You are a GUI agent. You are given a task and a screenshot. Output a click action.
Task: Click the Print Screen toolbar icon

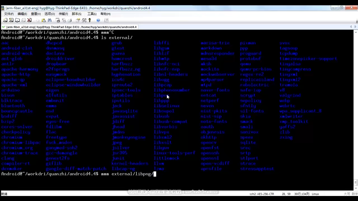click(x=58, y=20)
